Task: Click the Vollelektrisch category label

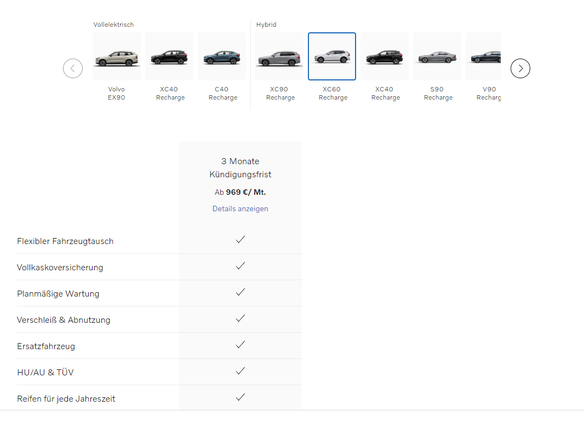Action: point(113,25)
